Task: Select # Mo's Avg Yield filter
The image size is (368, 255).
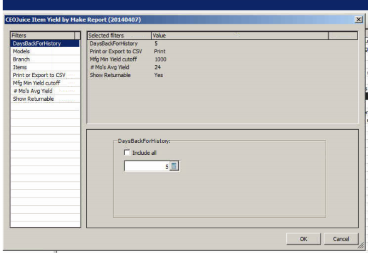Action: 45,91
